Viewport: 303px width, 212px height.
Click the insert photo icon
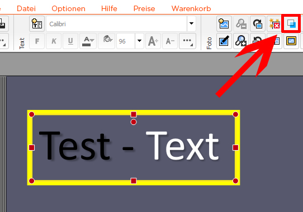[x=224, y=24]
